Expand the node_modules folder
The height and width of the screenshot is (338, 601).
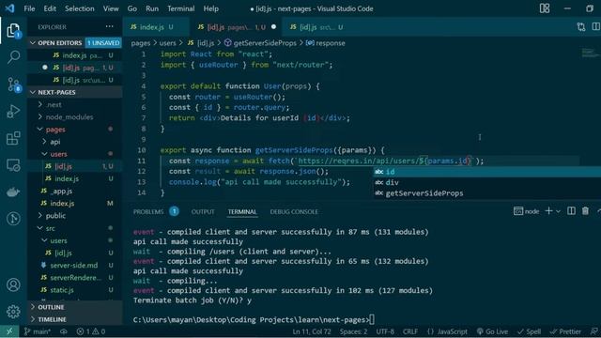coord(69,116)
